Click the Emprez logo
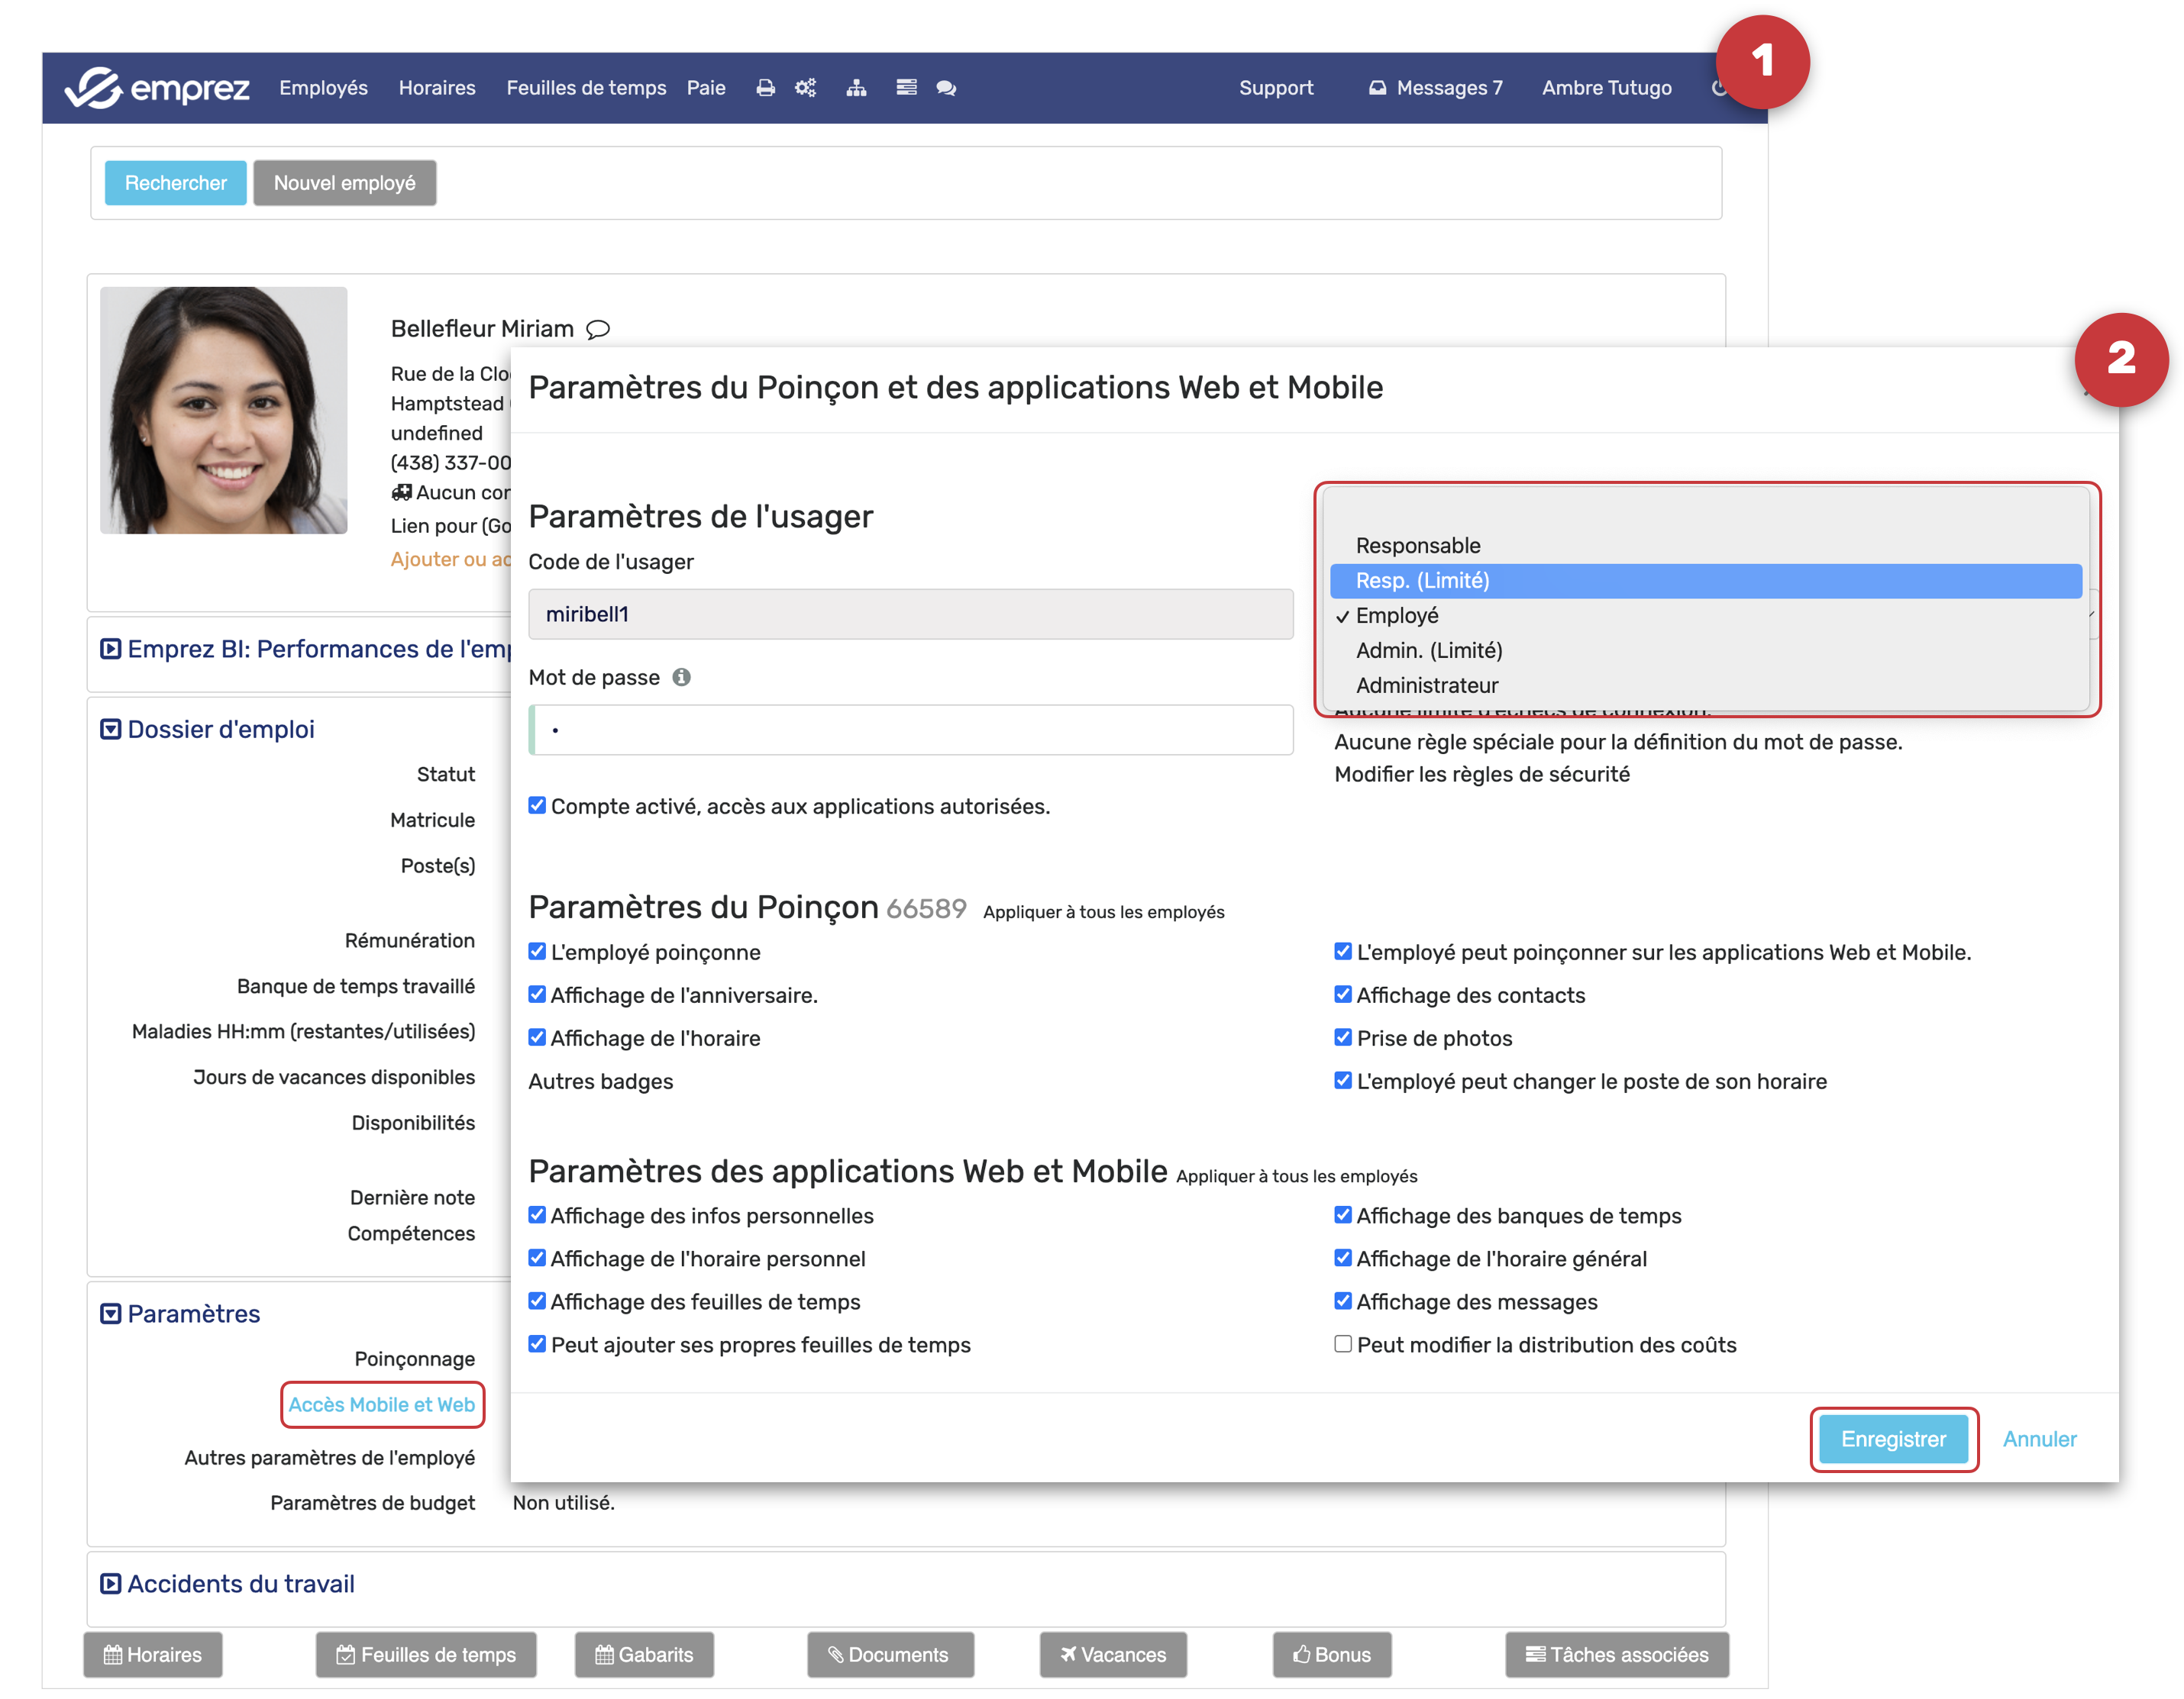 [157, 88]
